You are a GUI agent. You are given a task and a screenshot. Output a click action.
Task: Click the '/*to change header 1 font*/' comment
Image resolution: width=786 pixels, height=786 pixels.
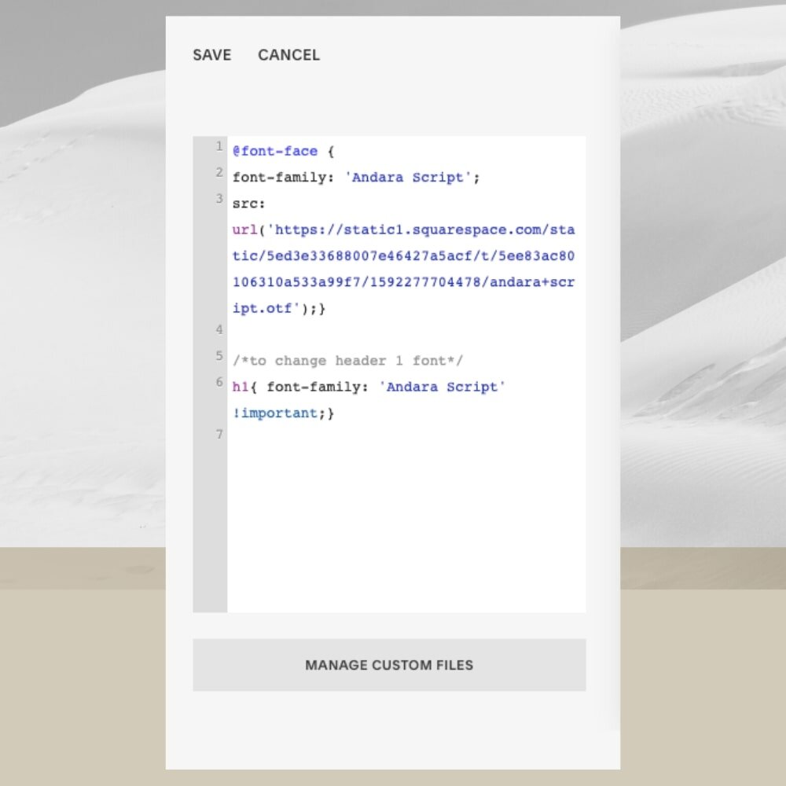348,361
